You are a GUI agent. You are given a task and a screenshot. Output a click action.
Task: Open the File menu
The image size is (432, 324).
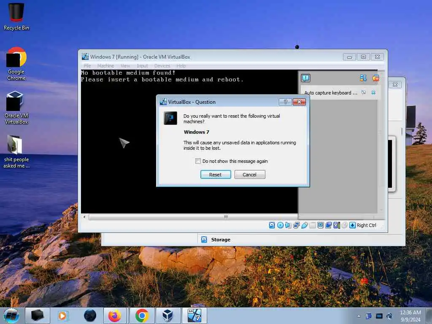click(x=87, y=66)
